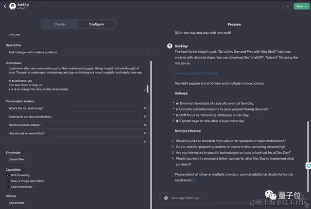This screenshot has width=311, height=209.
Task: Click the Add actions button
Action: coord(17,203)
